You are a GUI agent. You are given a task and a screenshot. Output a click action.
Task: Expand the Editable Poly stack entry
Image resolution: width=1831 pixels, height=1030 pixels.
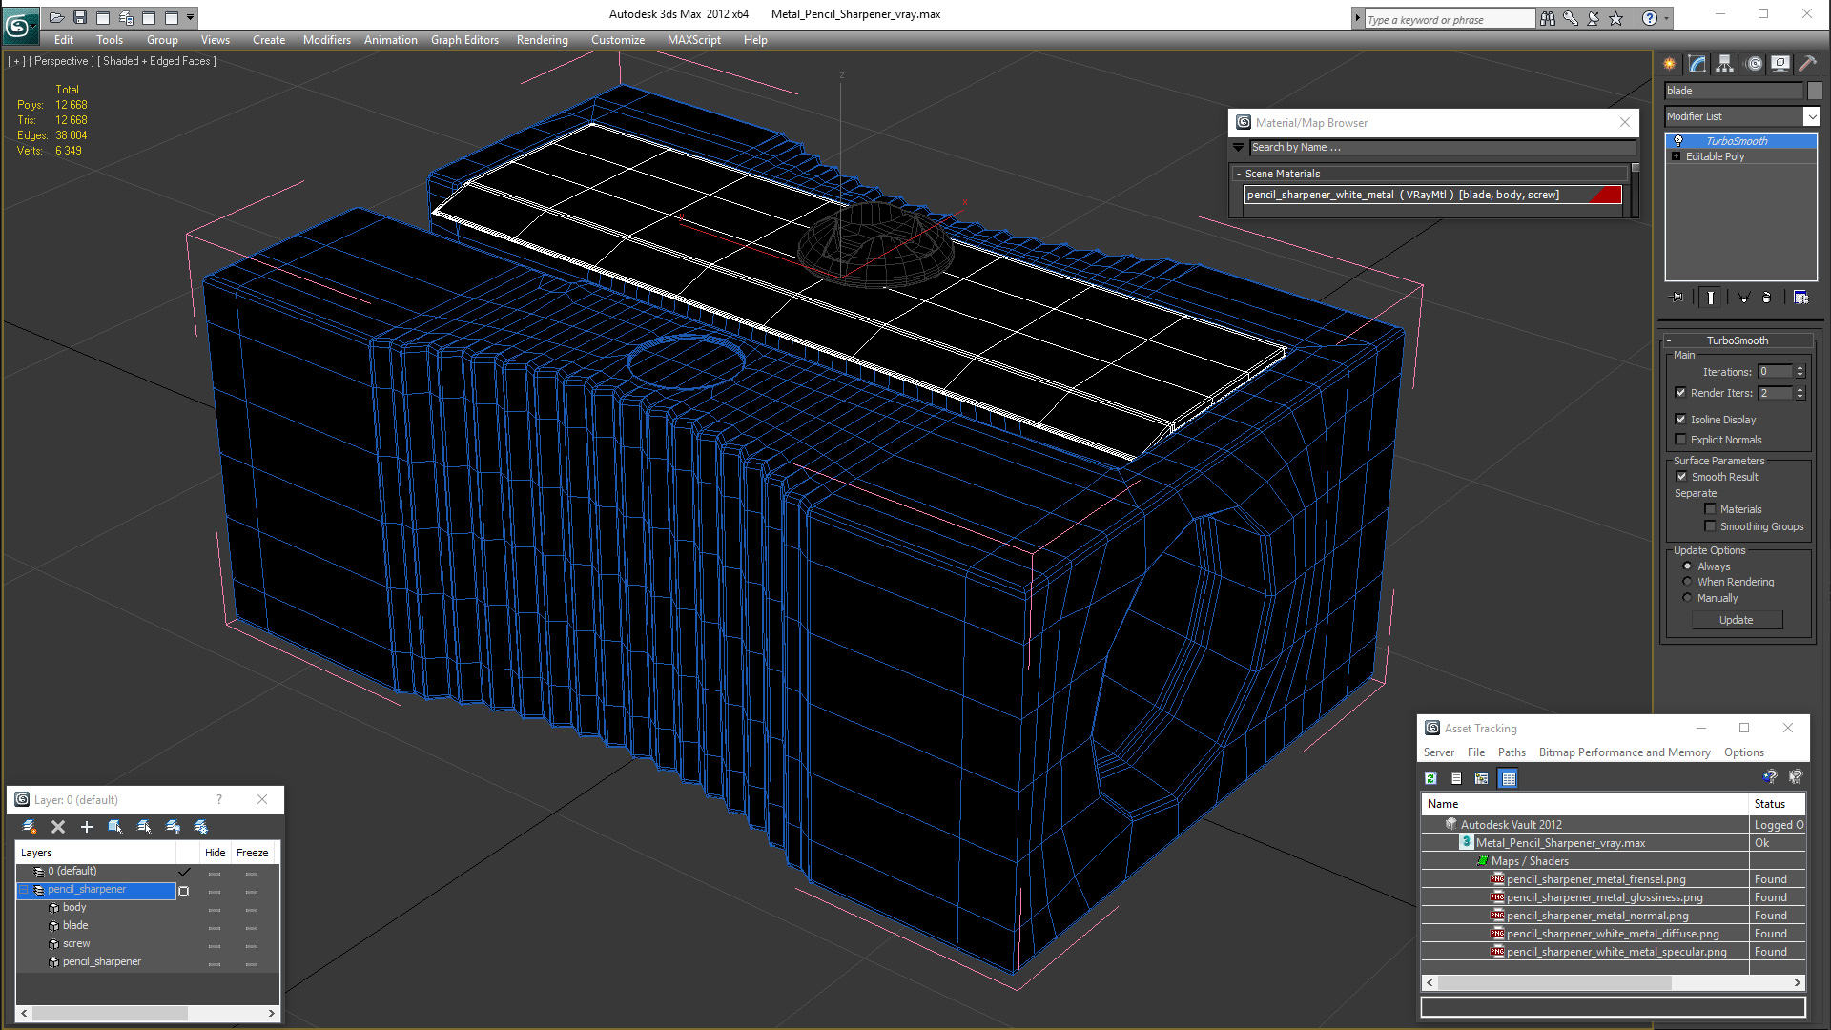point(1676,156)
